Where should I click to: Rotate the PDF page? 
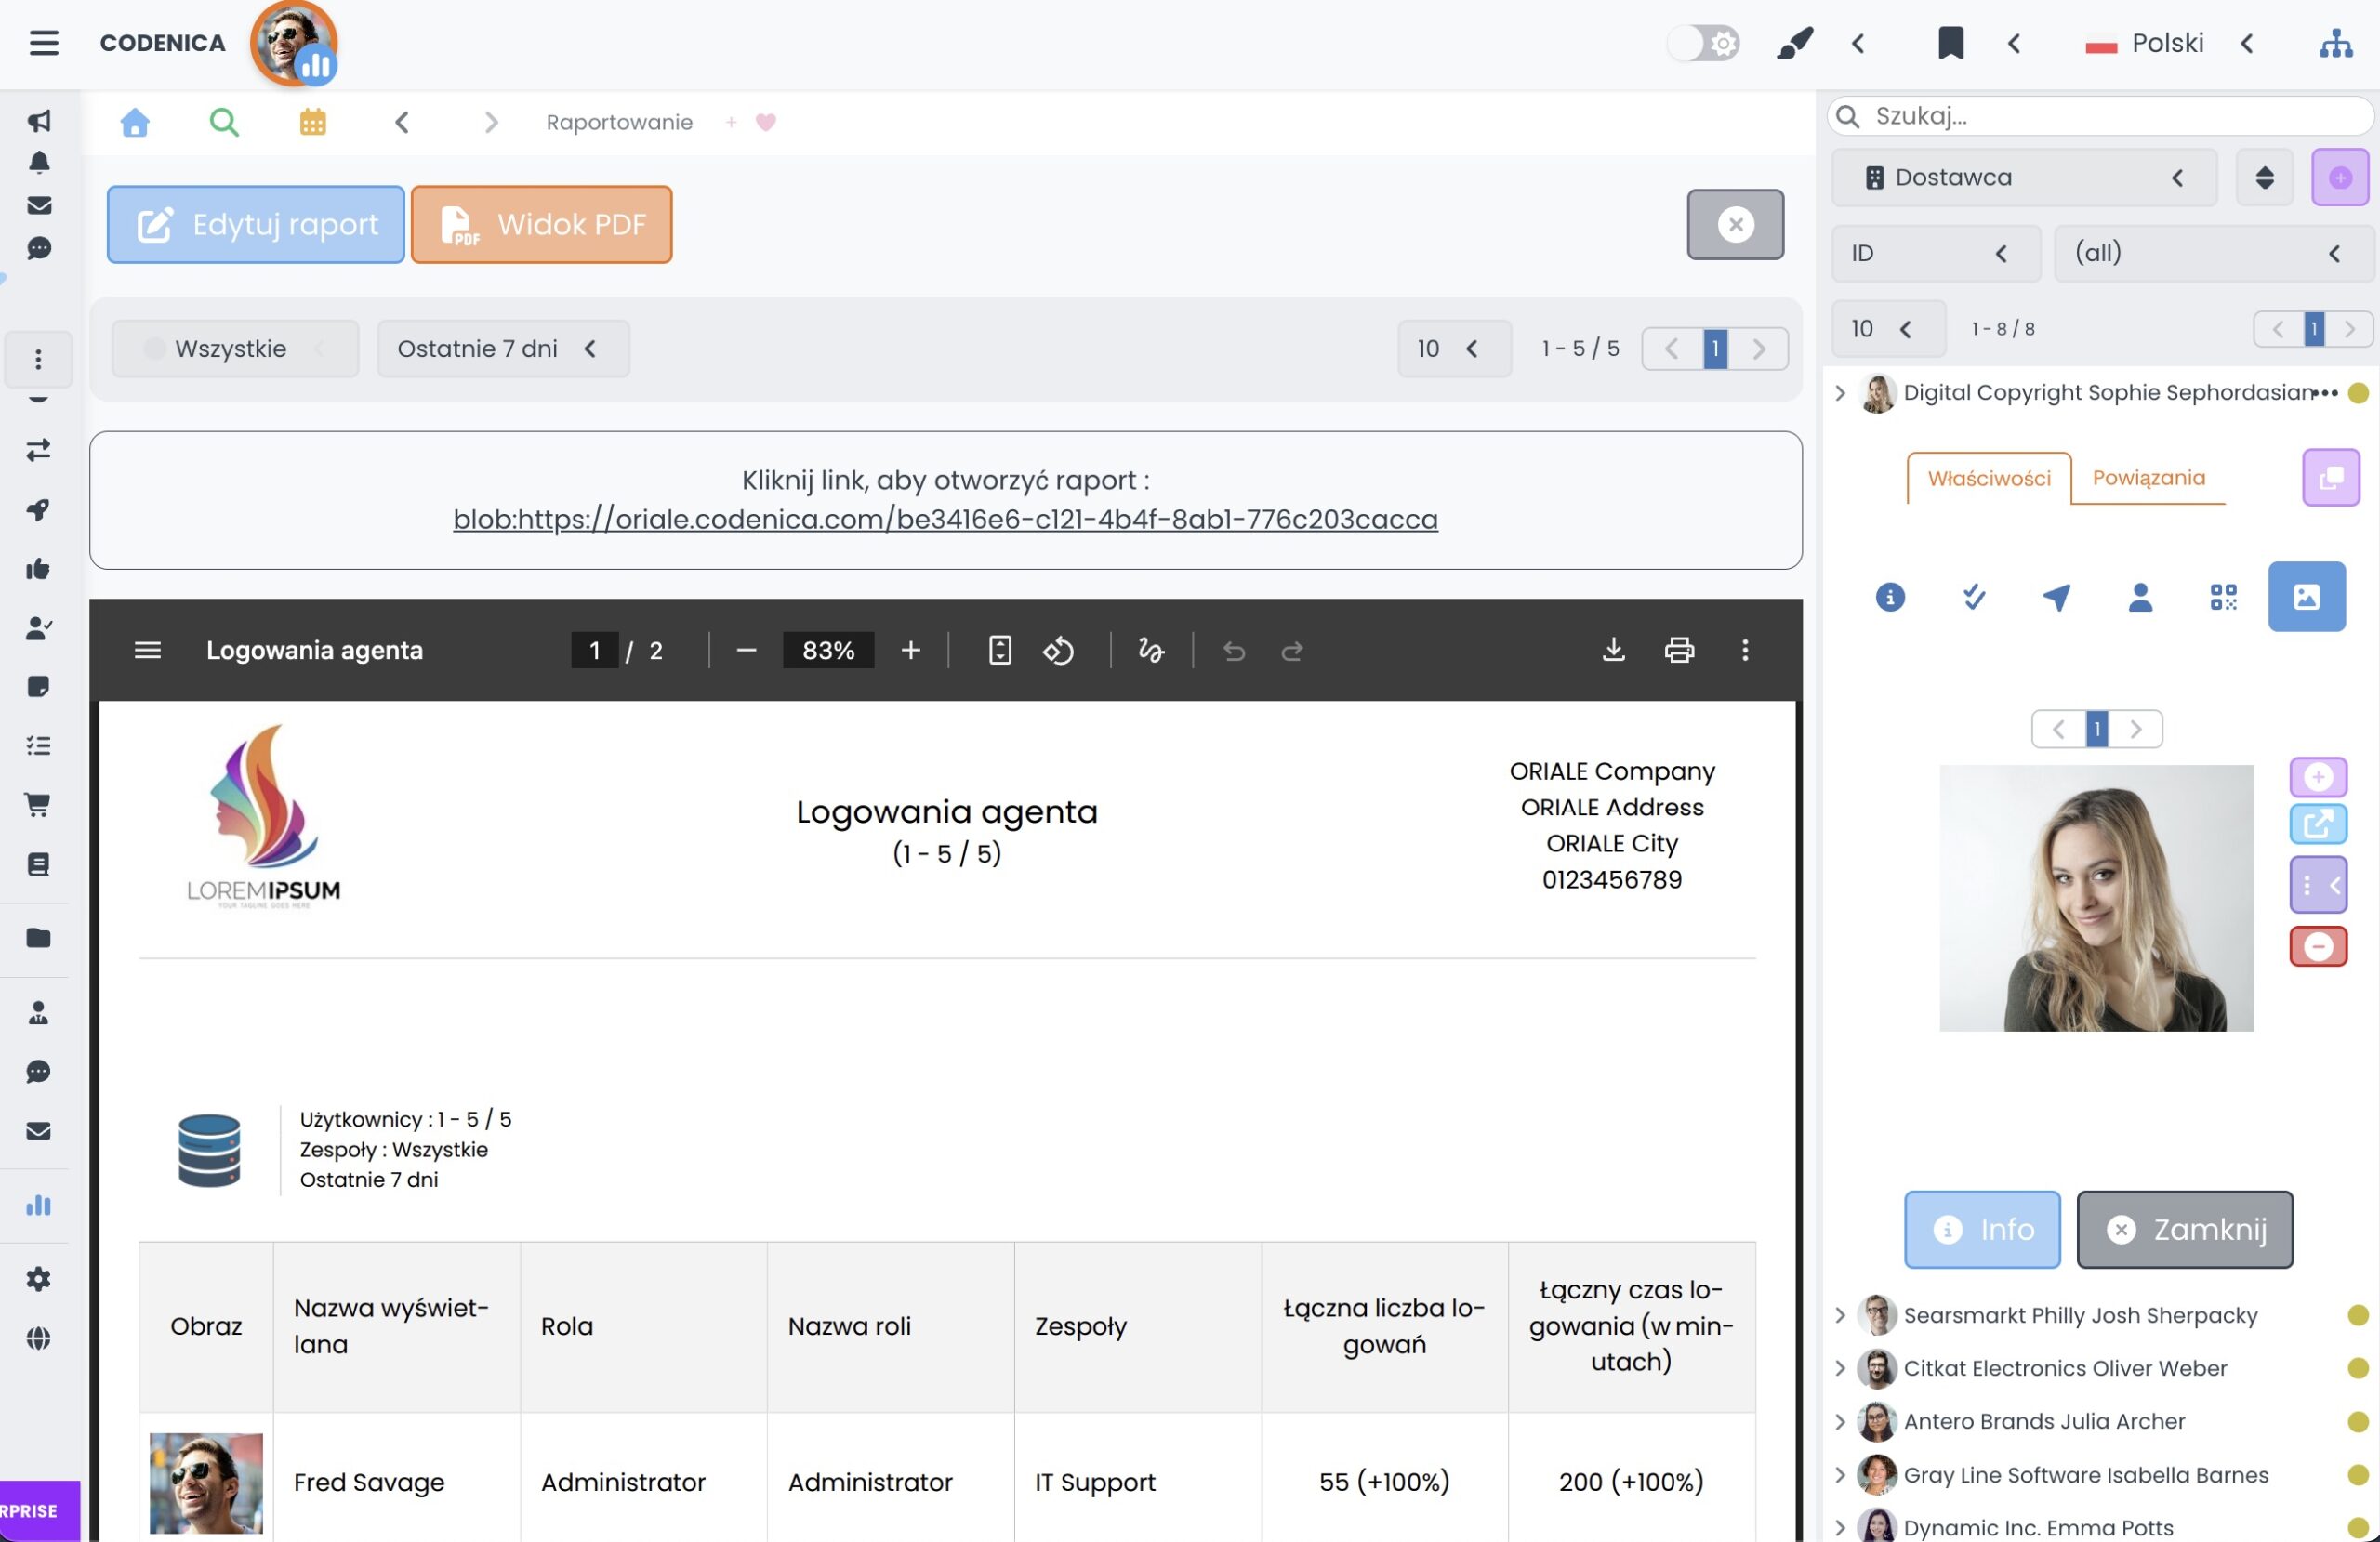1058,650
